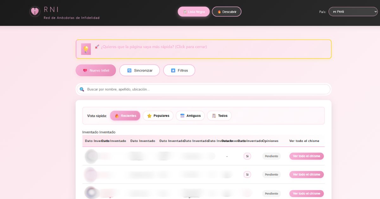Viewport: 380px width, 199px height.
Task: Click the calendar icon on Antiguos
Action: (183, 115)
